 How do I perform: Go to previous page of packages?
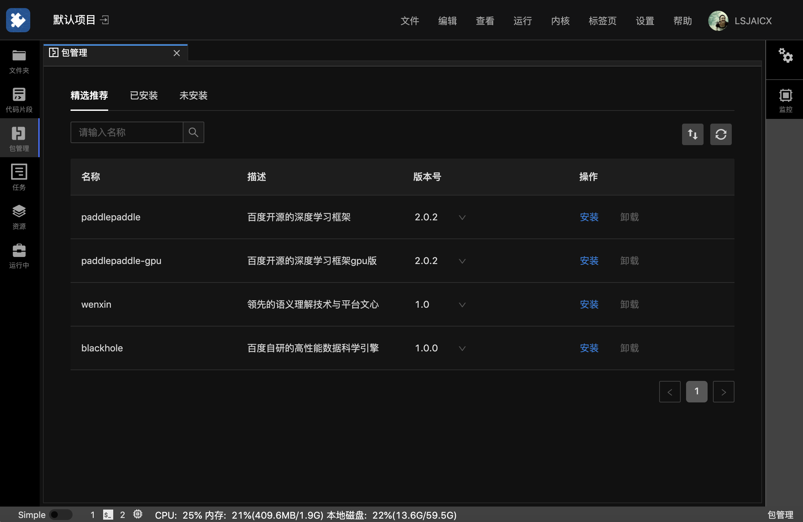click(670, 392)
